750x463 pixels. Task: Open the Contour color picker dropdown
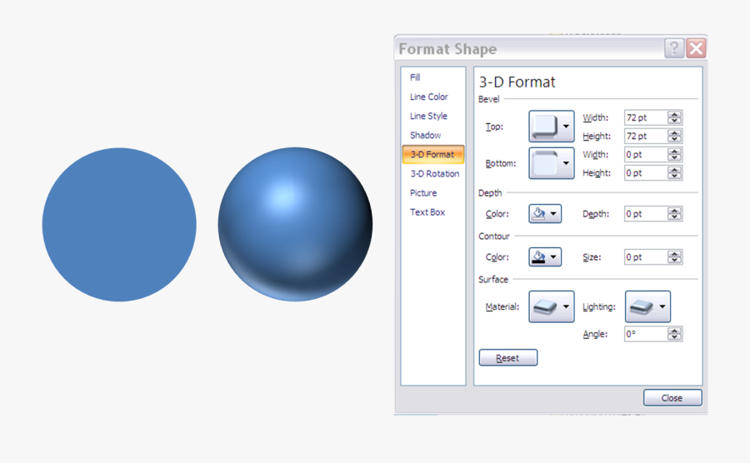coord(545,257)
